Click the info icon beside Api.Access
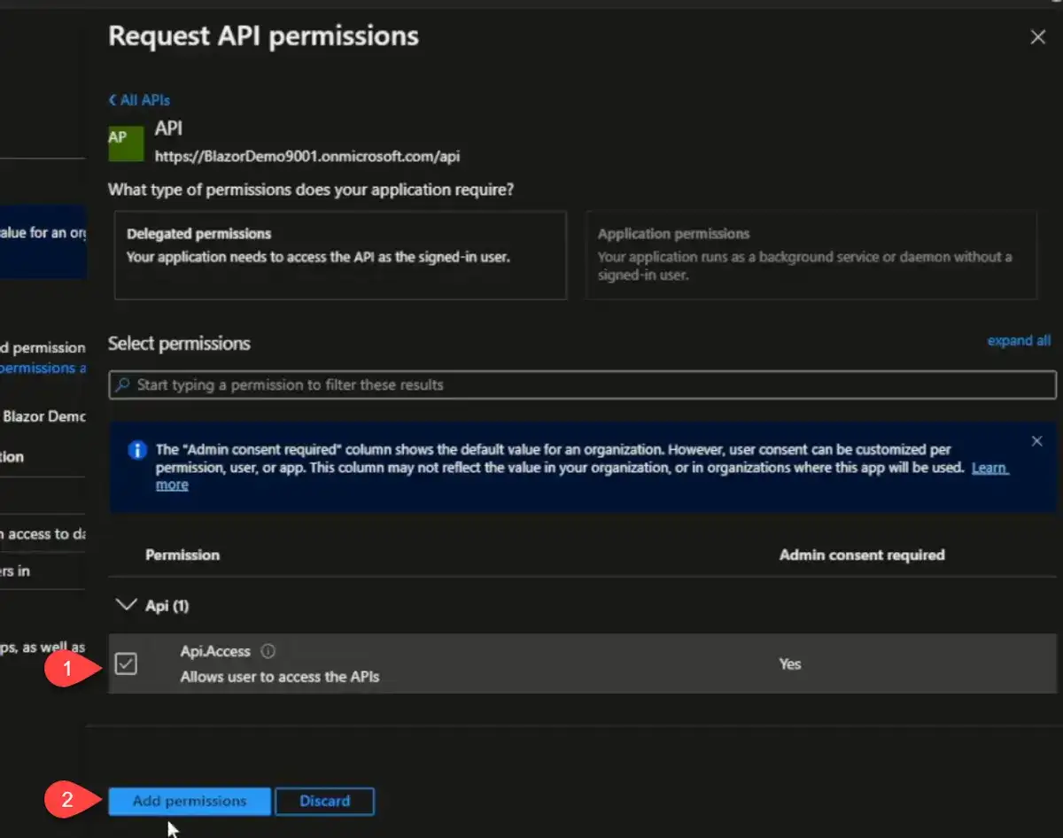 (x=268, y=651)
